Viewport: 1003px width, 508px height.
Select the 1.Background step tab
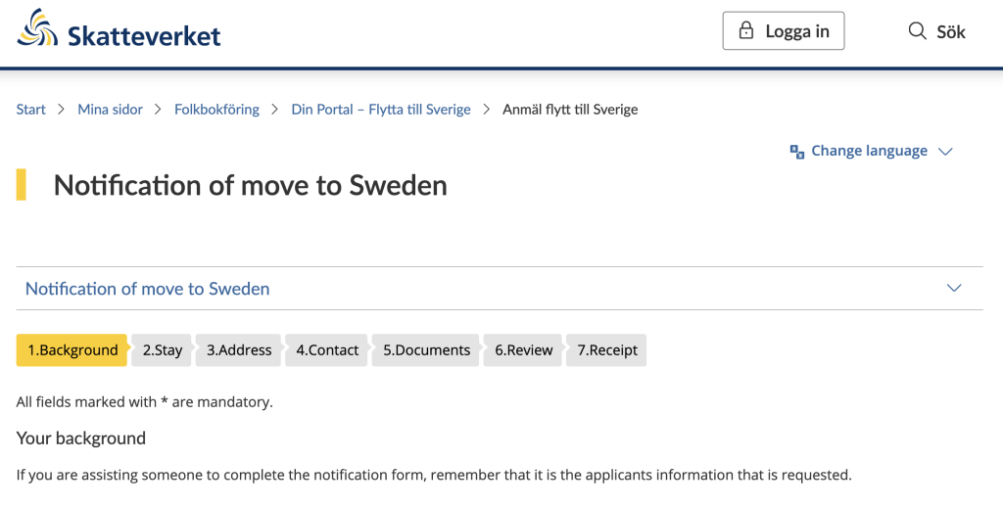tap(72, 350)
